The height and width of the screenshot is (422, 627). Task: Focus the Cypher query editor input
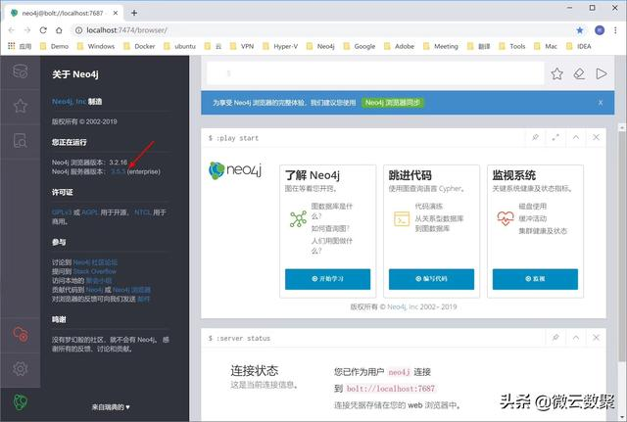(x=375, y=73)
